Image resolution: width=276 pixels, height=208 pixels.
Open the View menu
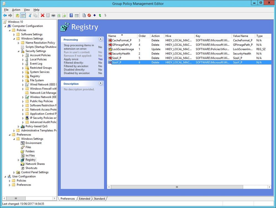coord(27,10)
